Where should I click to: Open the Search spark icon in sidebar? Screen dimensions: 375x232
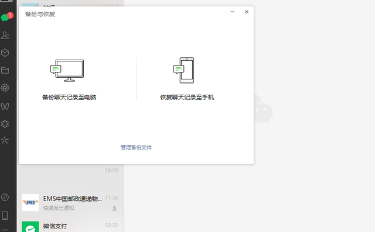[x=5, y=140]
